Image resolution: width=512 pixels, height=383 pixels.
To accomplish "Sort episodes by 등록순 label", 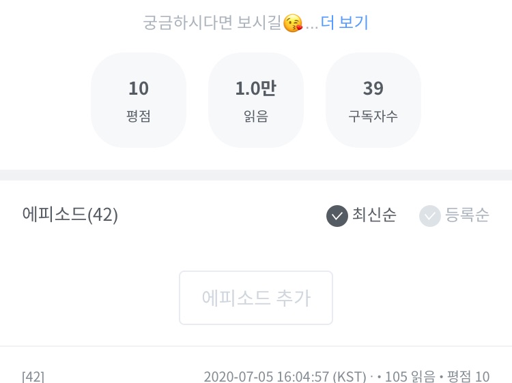I will pos(467,215).
